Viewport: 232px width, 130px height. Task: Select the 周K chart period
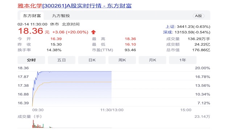click(x=122, y=60)
